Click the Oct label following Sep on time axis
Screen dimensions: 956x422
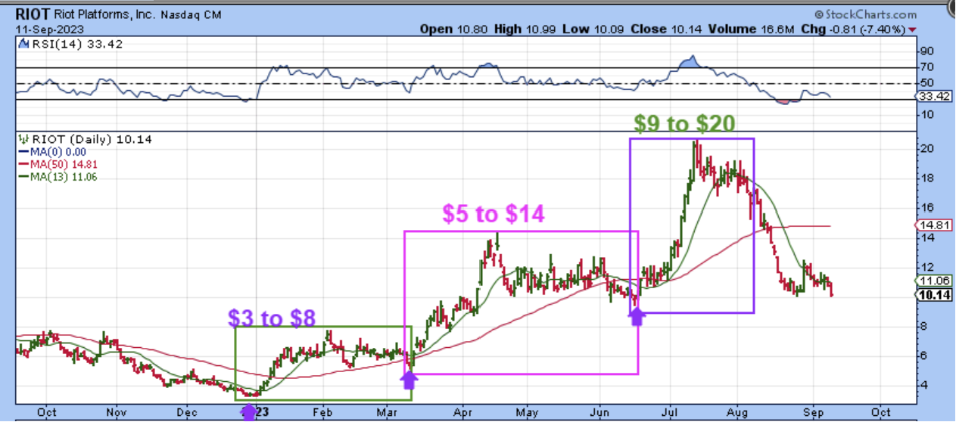[880, 413]
